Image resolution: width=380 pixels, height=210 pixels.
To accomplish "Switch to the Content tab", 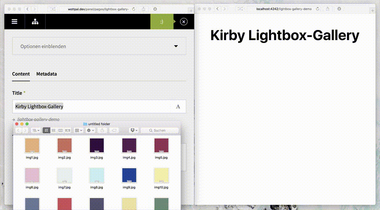I will (x=21, y=74).
